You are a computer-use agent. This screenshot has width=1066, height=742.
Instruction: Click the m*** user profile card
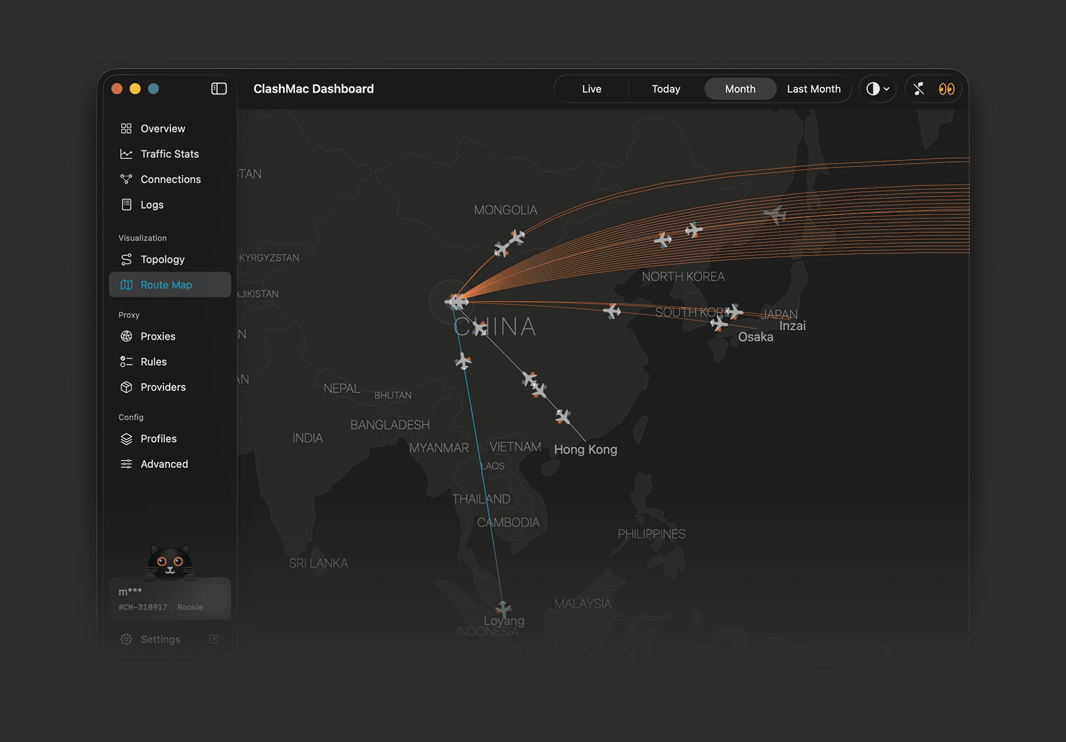tap(170, 598)
